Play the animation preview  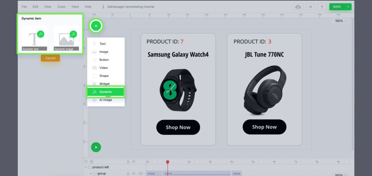[96, 147]
